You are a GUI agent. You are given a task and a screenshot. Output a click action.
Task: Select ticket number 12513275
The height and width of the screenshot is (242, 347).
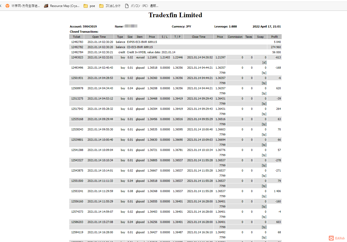tap(77, 98)
